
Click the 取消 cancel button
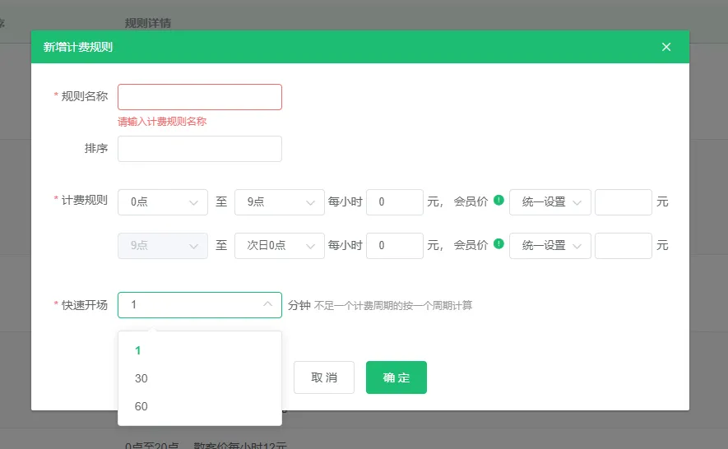(x=324, y=377)
